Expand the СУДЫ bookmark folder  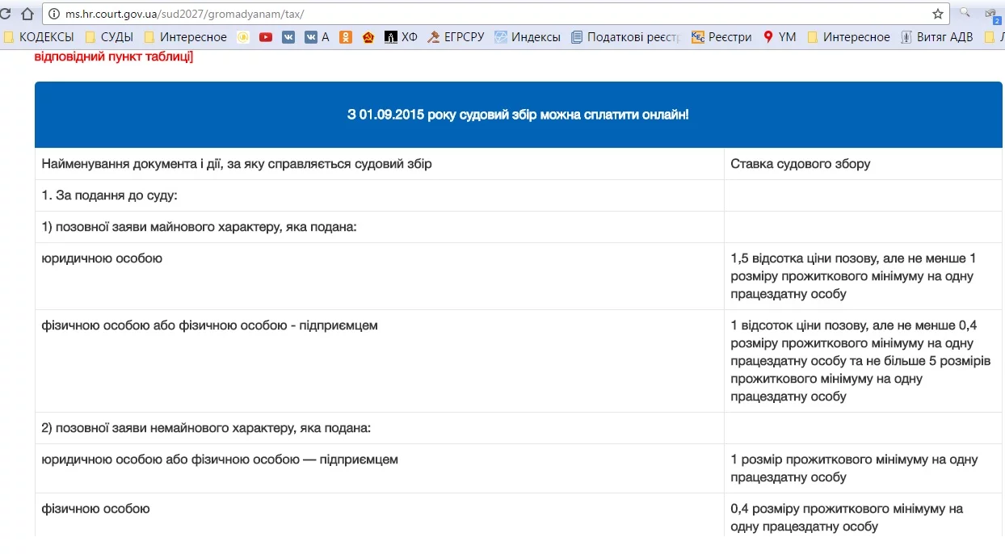pos(109,37)
